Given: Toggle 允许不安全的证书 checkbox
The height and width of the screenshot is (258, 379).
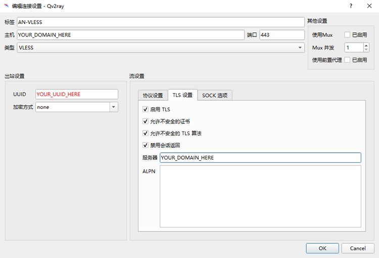Looking at the screenshot, I should [146, 121].
